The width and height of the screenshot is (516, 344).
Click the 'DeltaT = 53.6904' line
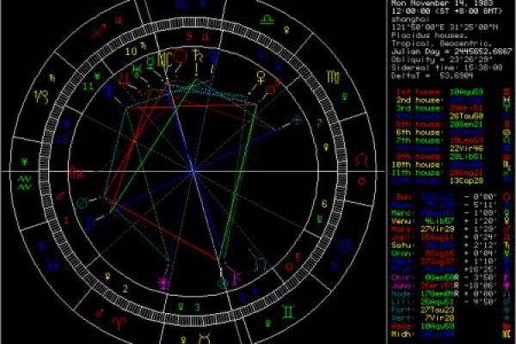432,76
